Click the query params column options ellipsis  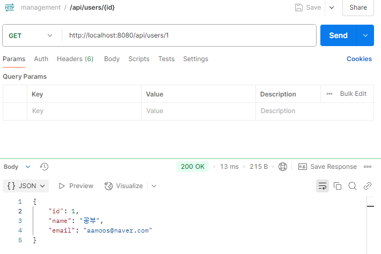329,94
